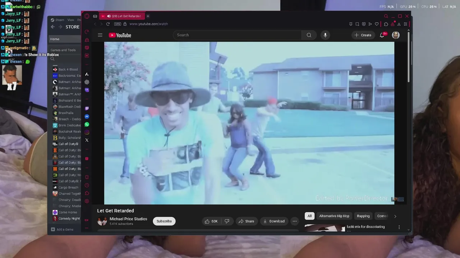Expand Games and Tools filter in Steam

pyautogui.click(x=63, y=50)
